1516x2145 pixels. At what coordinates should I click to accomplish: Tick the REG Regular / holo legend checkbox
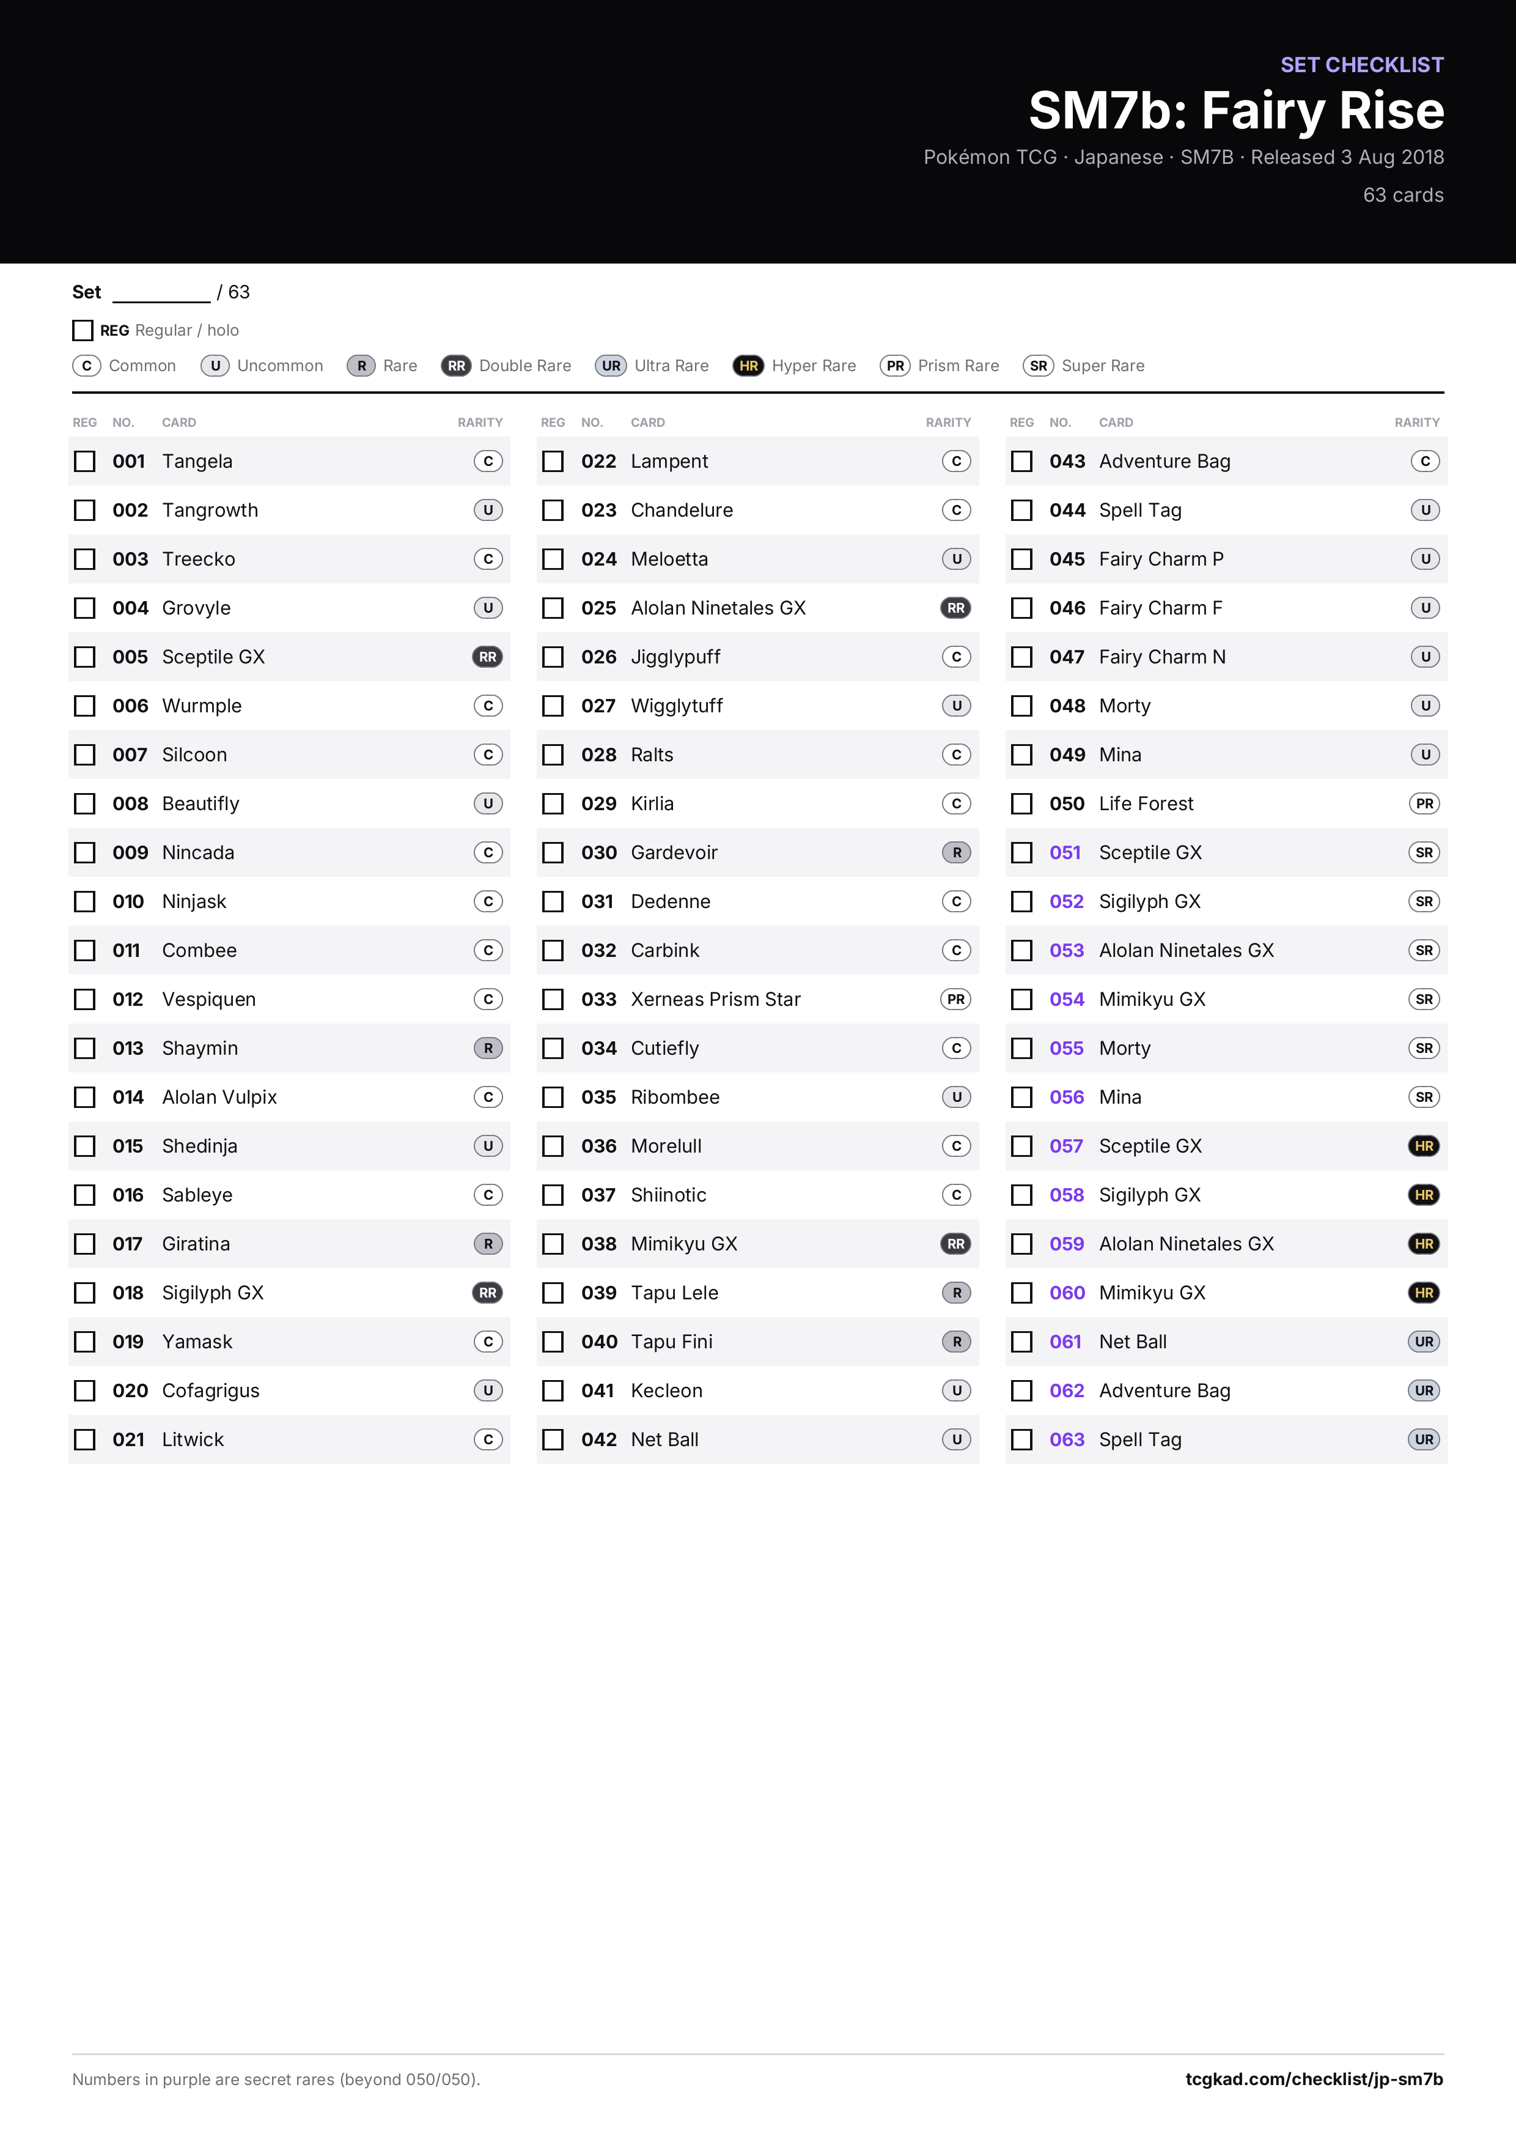[x=82, y=330]
